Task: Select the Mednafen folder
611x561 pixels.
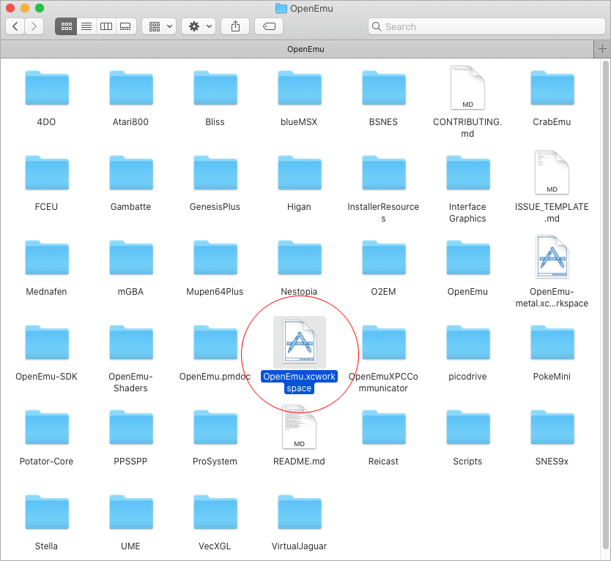Action: click(x=47, y=257)
